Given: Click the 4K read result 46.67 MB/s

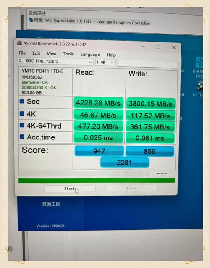Looking at the screenshot, I should tap(98, 115).
